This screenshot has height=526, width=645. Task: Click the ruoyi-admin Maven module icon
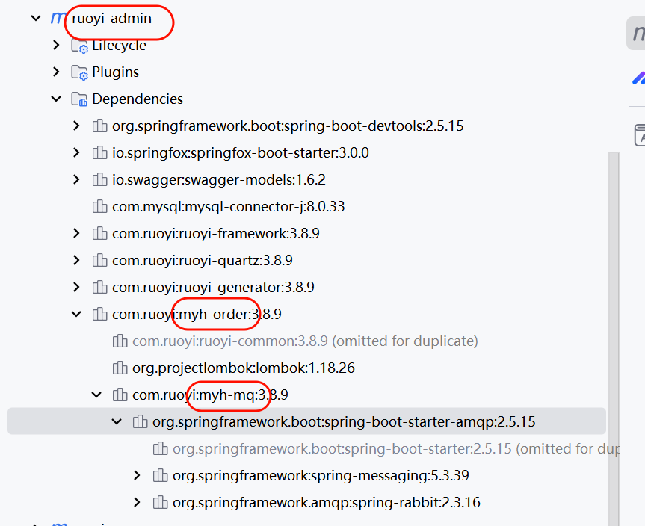coord(58,19)
